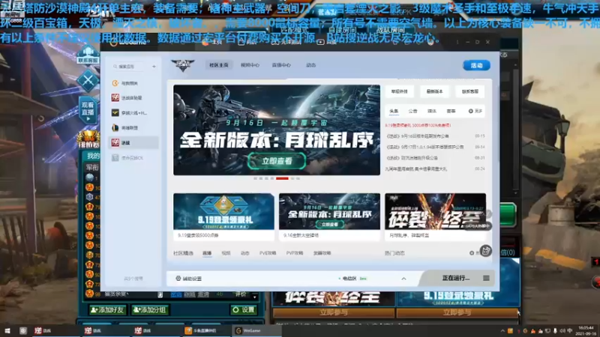Select the highlighted 逆战 sidebar entry
The width and height of the screenshot is (600, 337).
[x=133, y=142]
